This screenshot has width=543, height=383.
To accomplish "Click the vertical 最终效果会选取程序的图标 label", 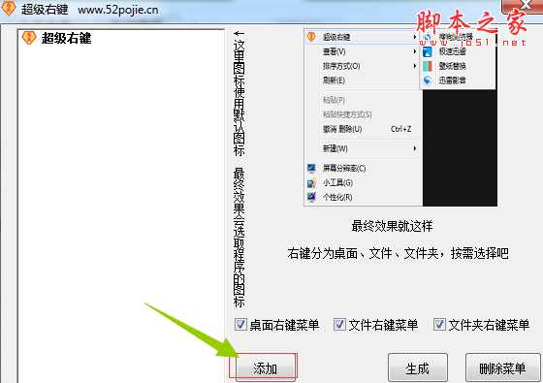I will tap(239, 238).
